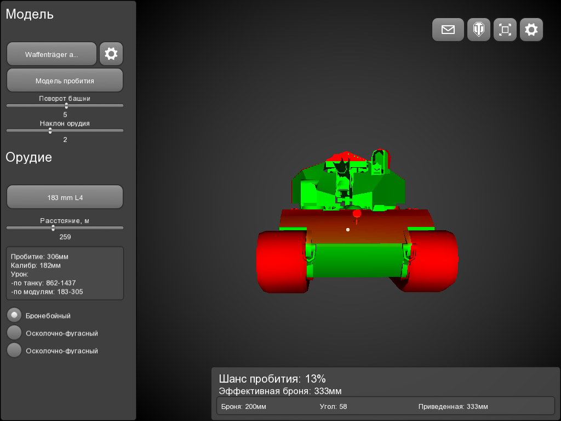Select the first Осколочно-фугасный radio button
Screen dimensions: 561x421
[x=14, y=333]
